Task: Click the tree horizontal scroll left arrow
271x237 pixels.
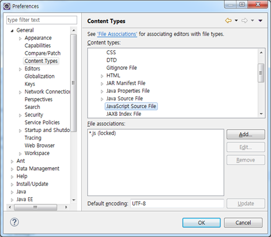Action: (10, 207)
